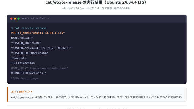Click the ID=ubuntu output line
The height and width of the screenshot is (109, 194).
[x=19, y=58]
